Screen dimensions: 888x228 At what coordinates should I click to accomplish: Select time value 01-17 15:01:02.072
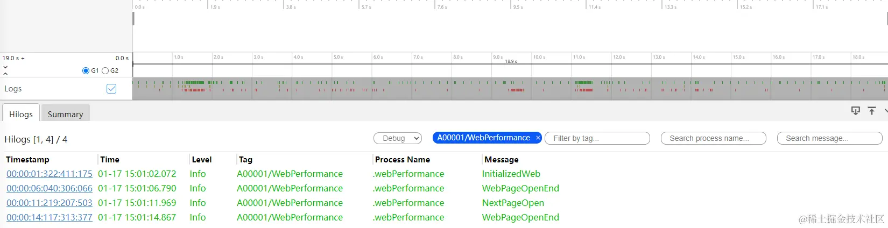click(137, 174)
